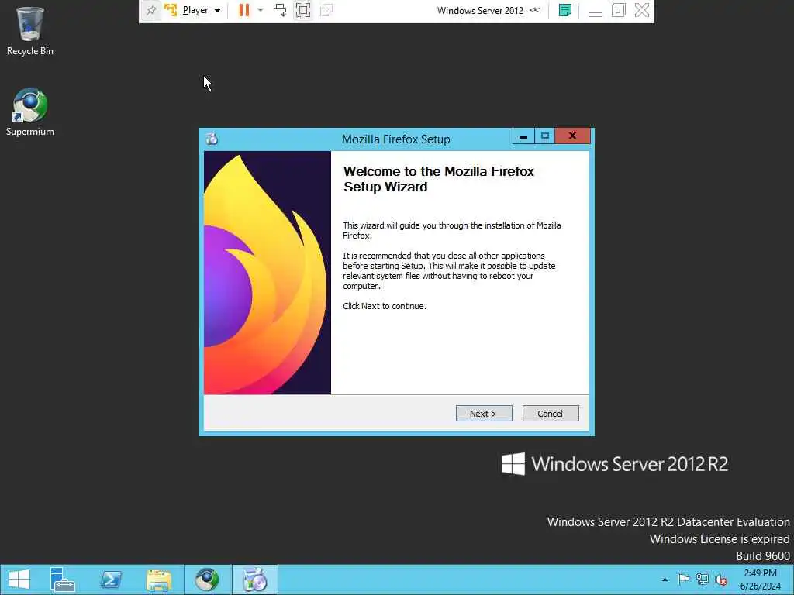Collapse the Windows Server 2012 label chevrons
Screen dimensions: 794x595
tap(535, 10)
